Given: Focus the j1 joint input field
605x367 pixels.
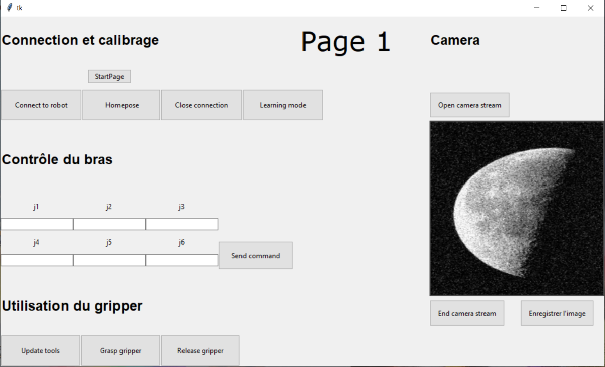Looking at the screenshot, I should 37,224.
